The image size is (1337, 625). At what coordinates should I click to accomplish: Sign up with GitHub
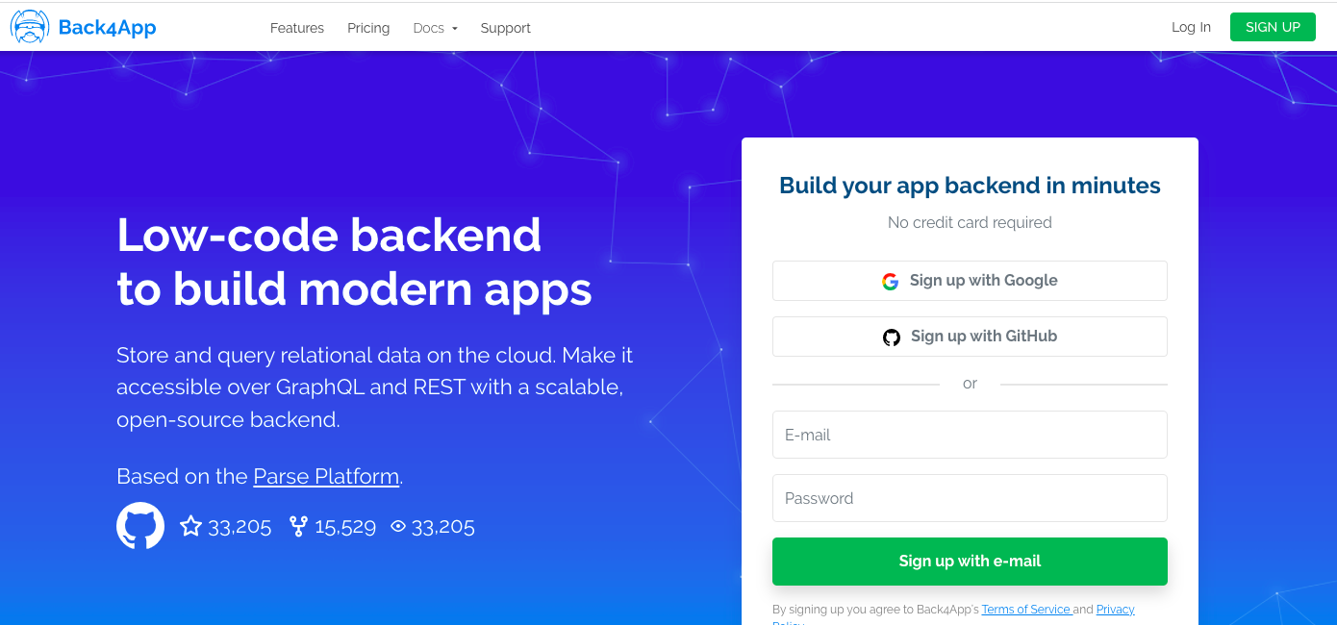pyautogui.click(x=970, y=337)
